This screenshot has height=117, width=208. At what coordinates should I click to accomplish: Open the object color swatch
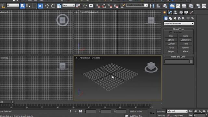point(191,61)
